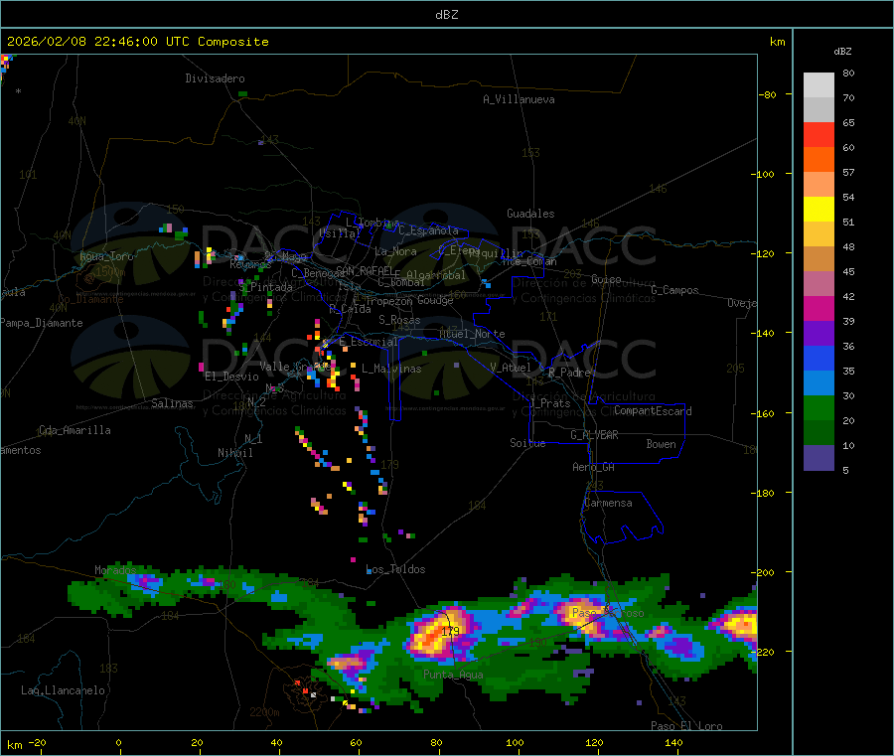Click the intense storm cell near 179
The image size is (894, 756).
(438, 633)
